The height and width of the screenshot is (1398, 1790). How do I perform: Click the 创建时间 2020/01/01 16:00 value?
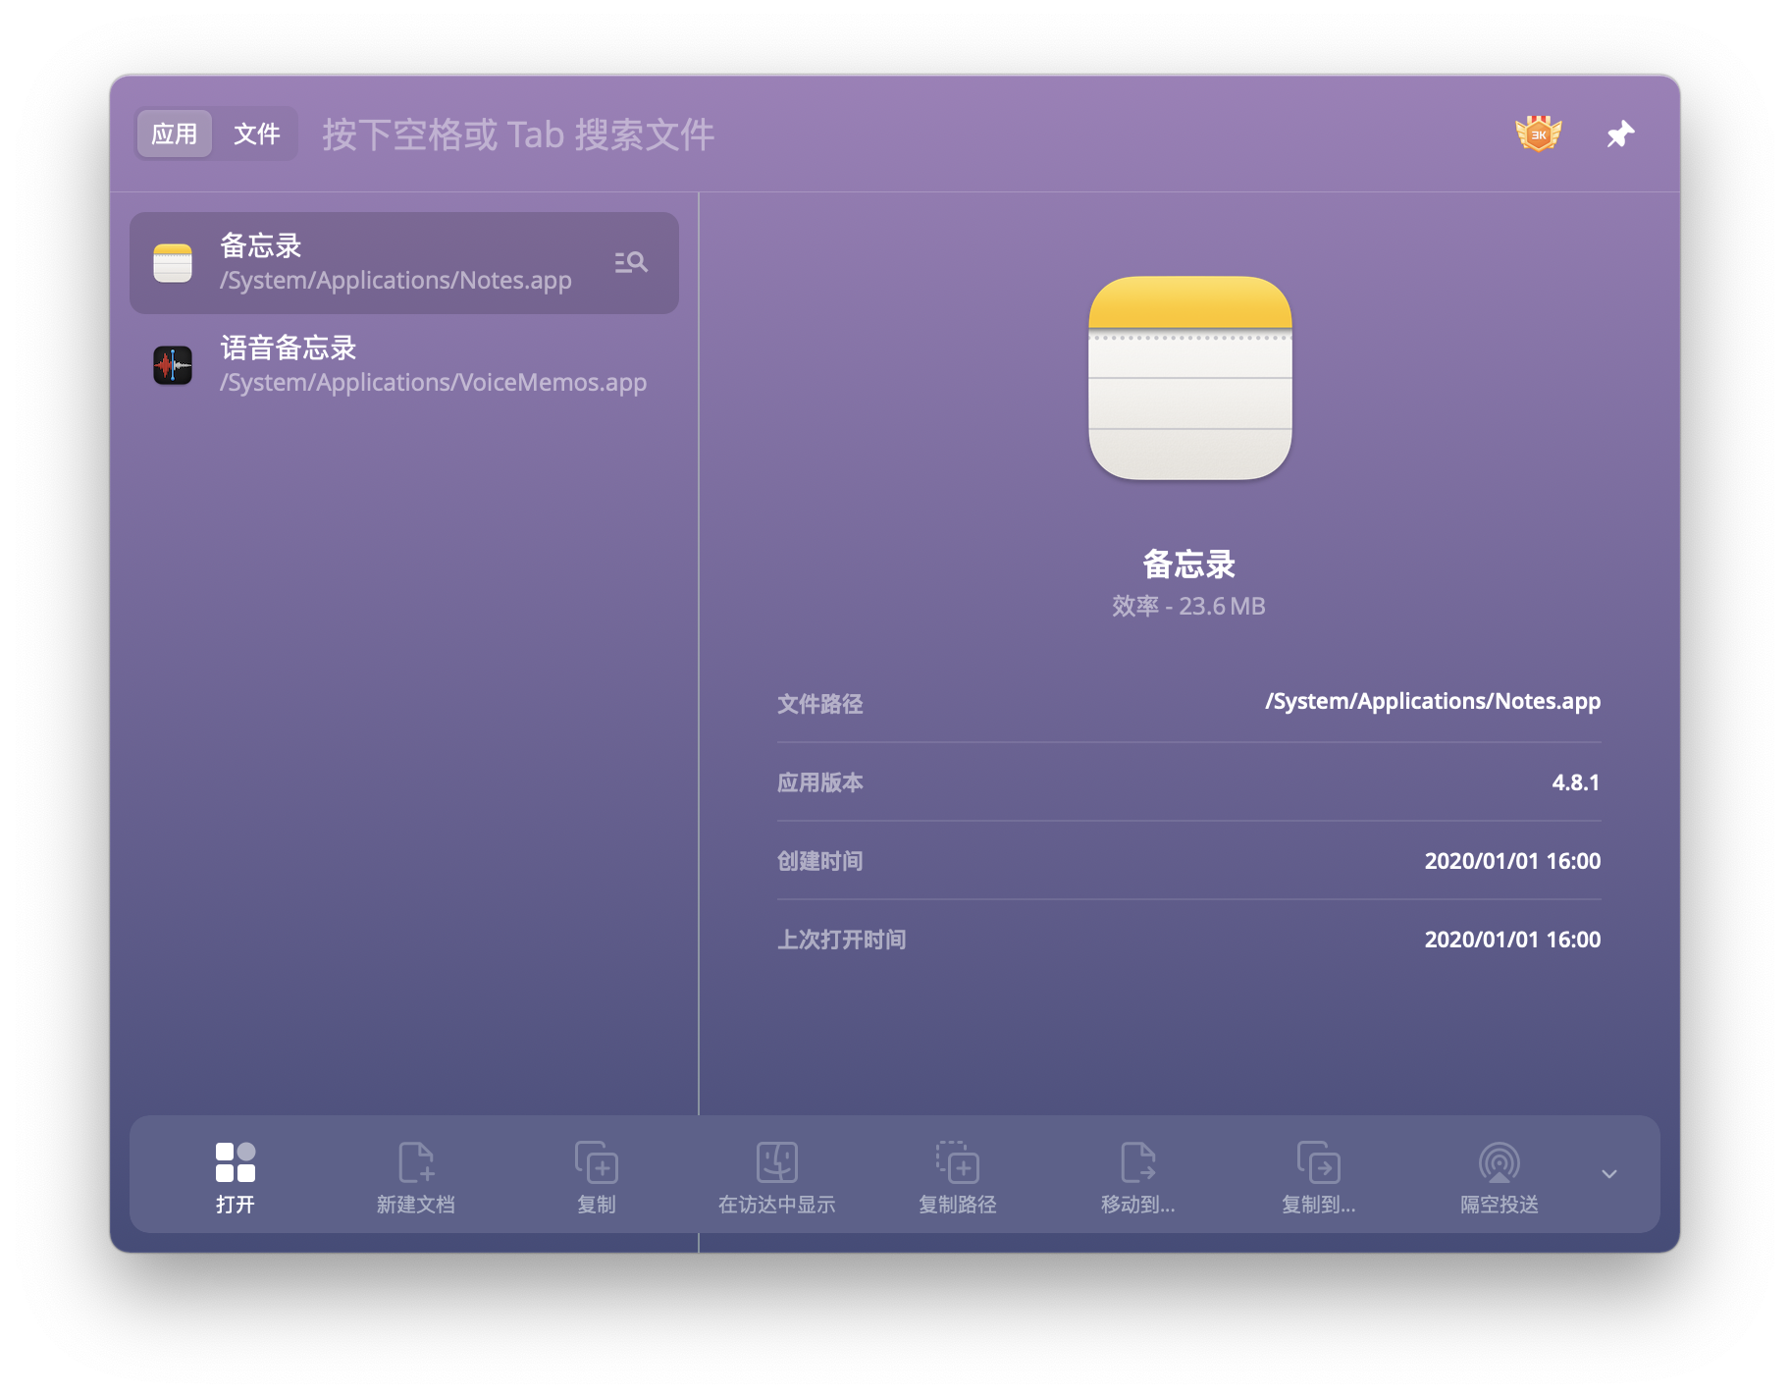(x=1512, y=861)
